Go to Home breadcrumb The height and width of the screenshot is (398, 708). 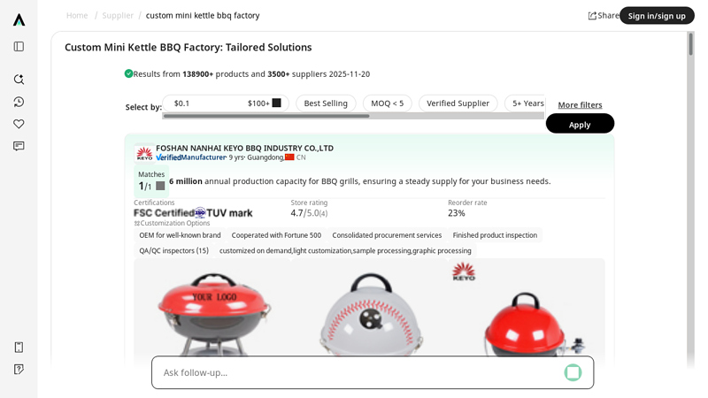point(77,15)
